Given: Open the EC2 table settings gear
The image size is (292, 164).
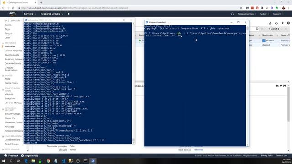Looking at the screenshot, I should pyautogui.click(x=282, y=23).
